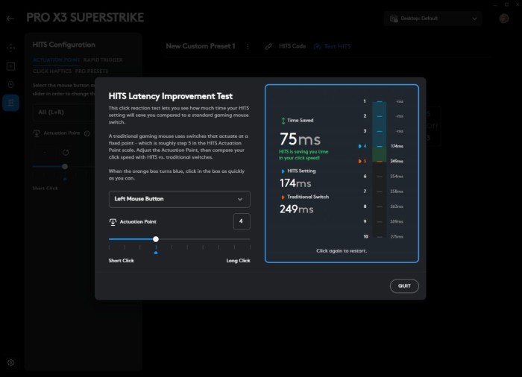Click the 'Click again to restart.' text

pos(342,250)
